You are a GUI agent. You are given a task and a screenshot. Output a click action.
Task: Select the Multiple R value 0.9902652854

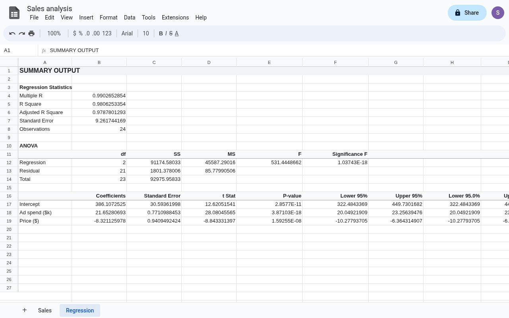(99, 96)
